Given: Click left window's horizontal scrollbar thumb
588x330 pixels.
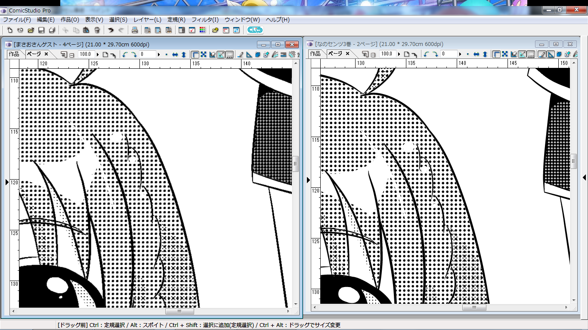Looking at the screenshot, I should [x=179, y=311].
